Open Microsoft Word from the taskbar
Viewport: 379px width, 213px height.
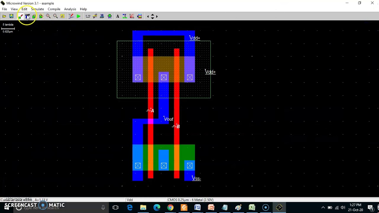tap(197, 208)
